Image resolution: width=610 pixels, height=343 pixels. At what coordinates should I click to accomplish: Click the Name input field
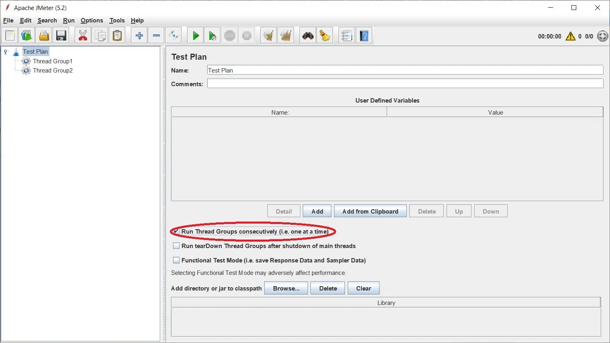(405, 70)
